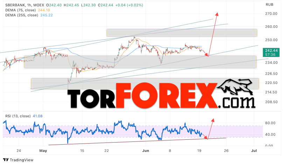Click the change value +0.04 (+0.02%)
Image resolution: width=284 pixels, height=165 pixels.
pos(129,5)
